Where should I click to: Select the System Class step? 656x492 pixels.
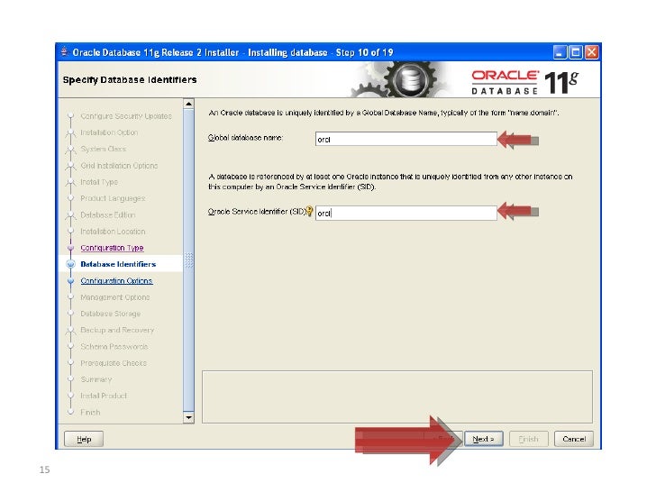tap(103, 149)
